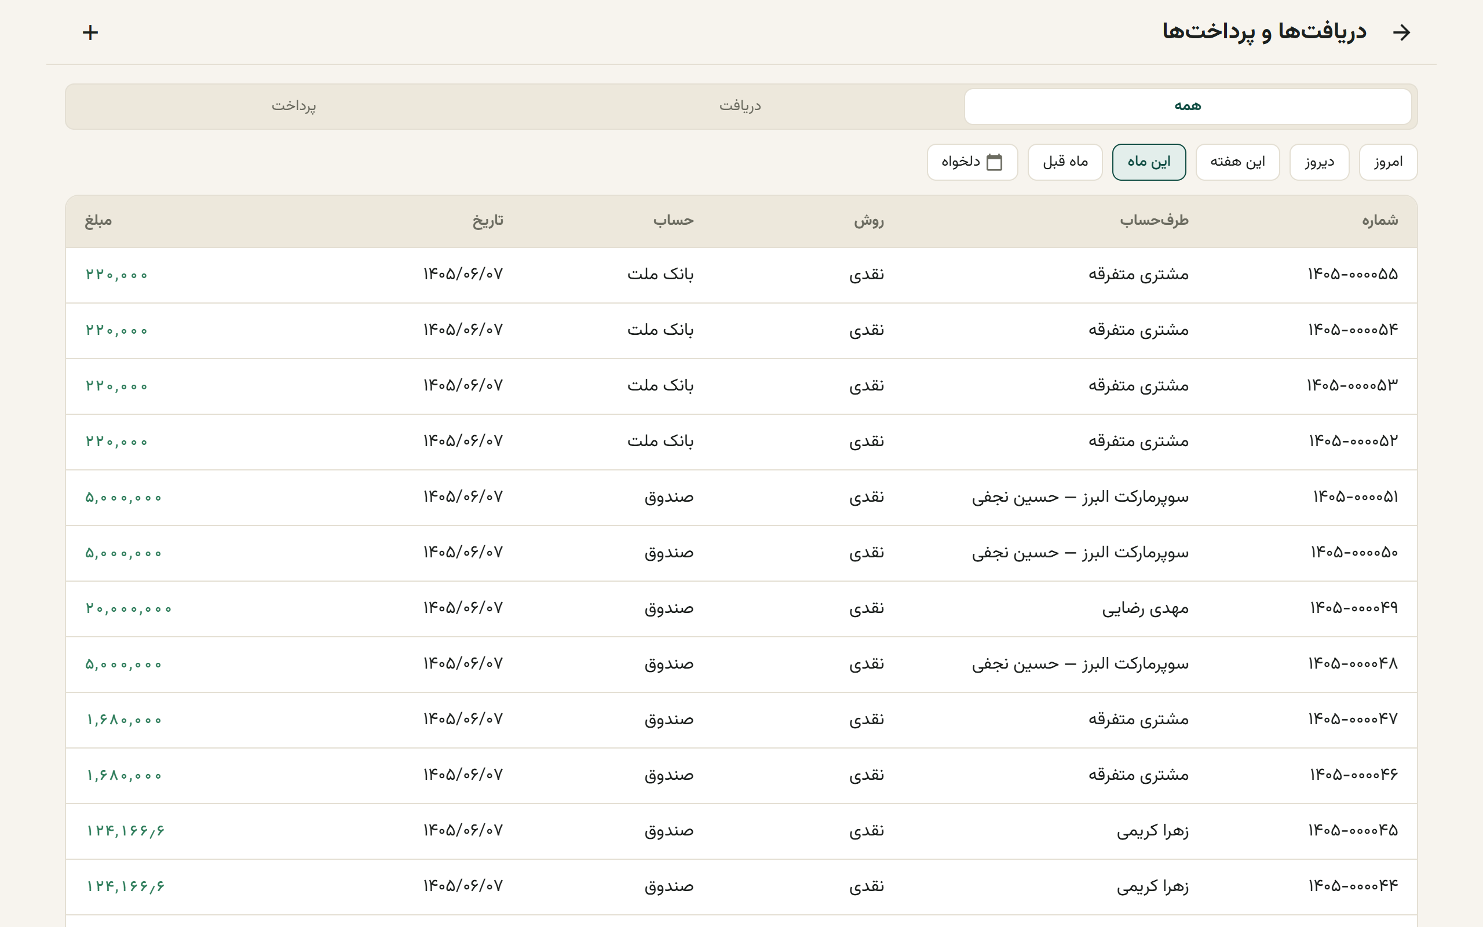Open transaction number ۱۴۰۵-۰۰۰۰۵۳
Image resolution: width=1483 pixels, height=927 pixels.
[x=741, y=386]
